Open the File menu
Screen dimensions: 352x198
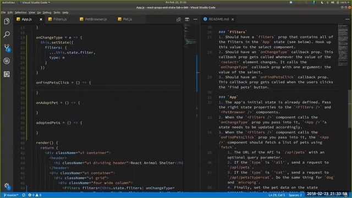pyautogui.click(x=3, y=13)
